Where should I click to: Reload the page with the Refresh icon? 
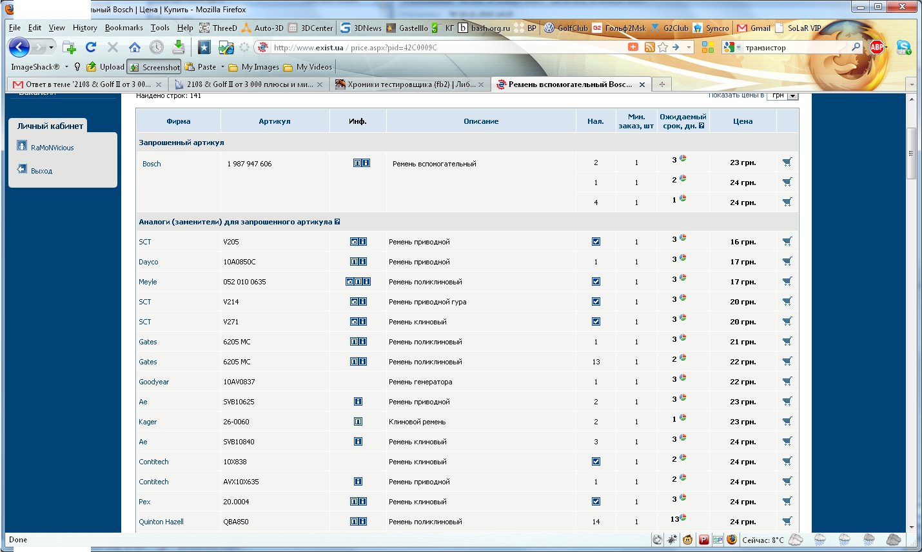[91, 47]
